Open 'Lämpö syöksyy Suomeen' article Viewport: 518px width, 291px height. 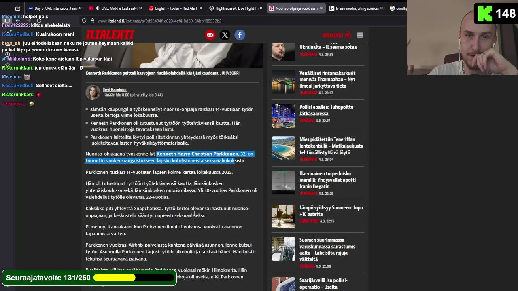pos(331,211)
